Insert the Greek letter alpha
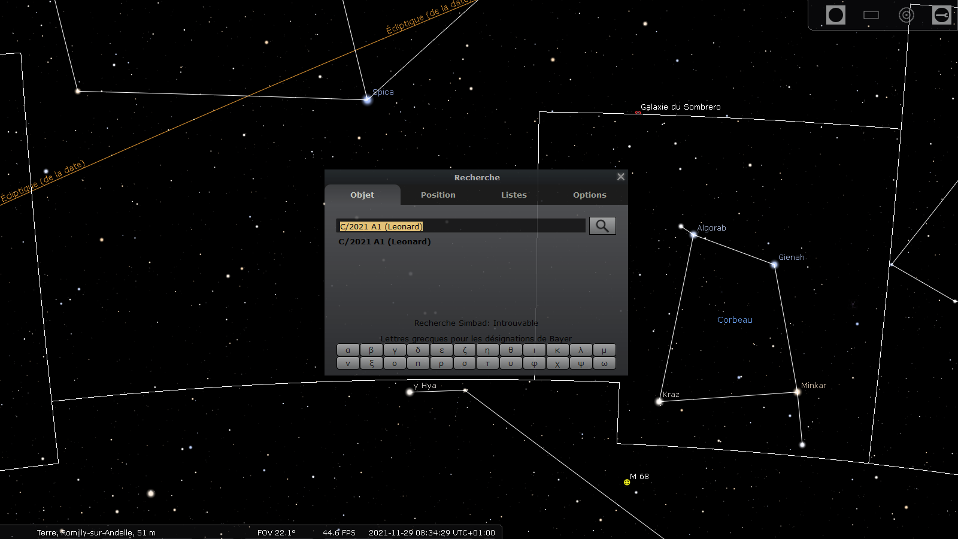958x539 pixels. point(348,350)
